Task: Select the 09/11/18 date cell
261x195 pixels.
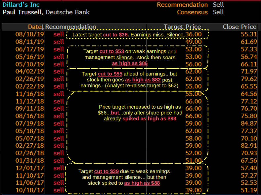Action: click(x=30, y=109)
